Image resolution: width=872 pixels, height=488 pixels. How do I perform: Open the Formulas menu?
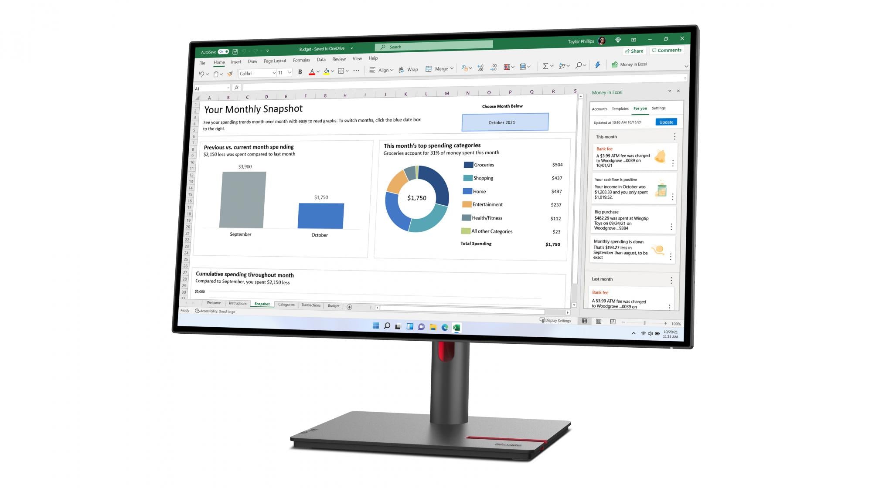(301, 59)
